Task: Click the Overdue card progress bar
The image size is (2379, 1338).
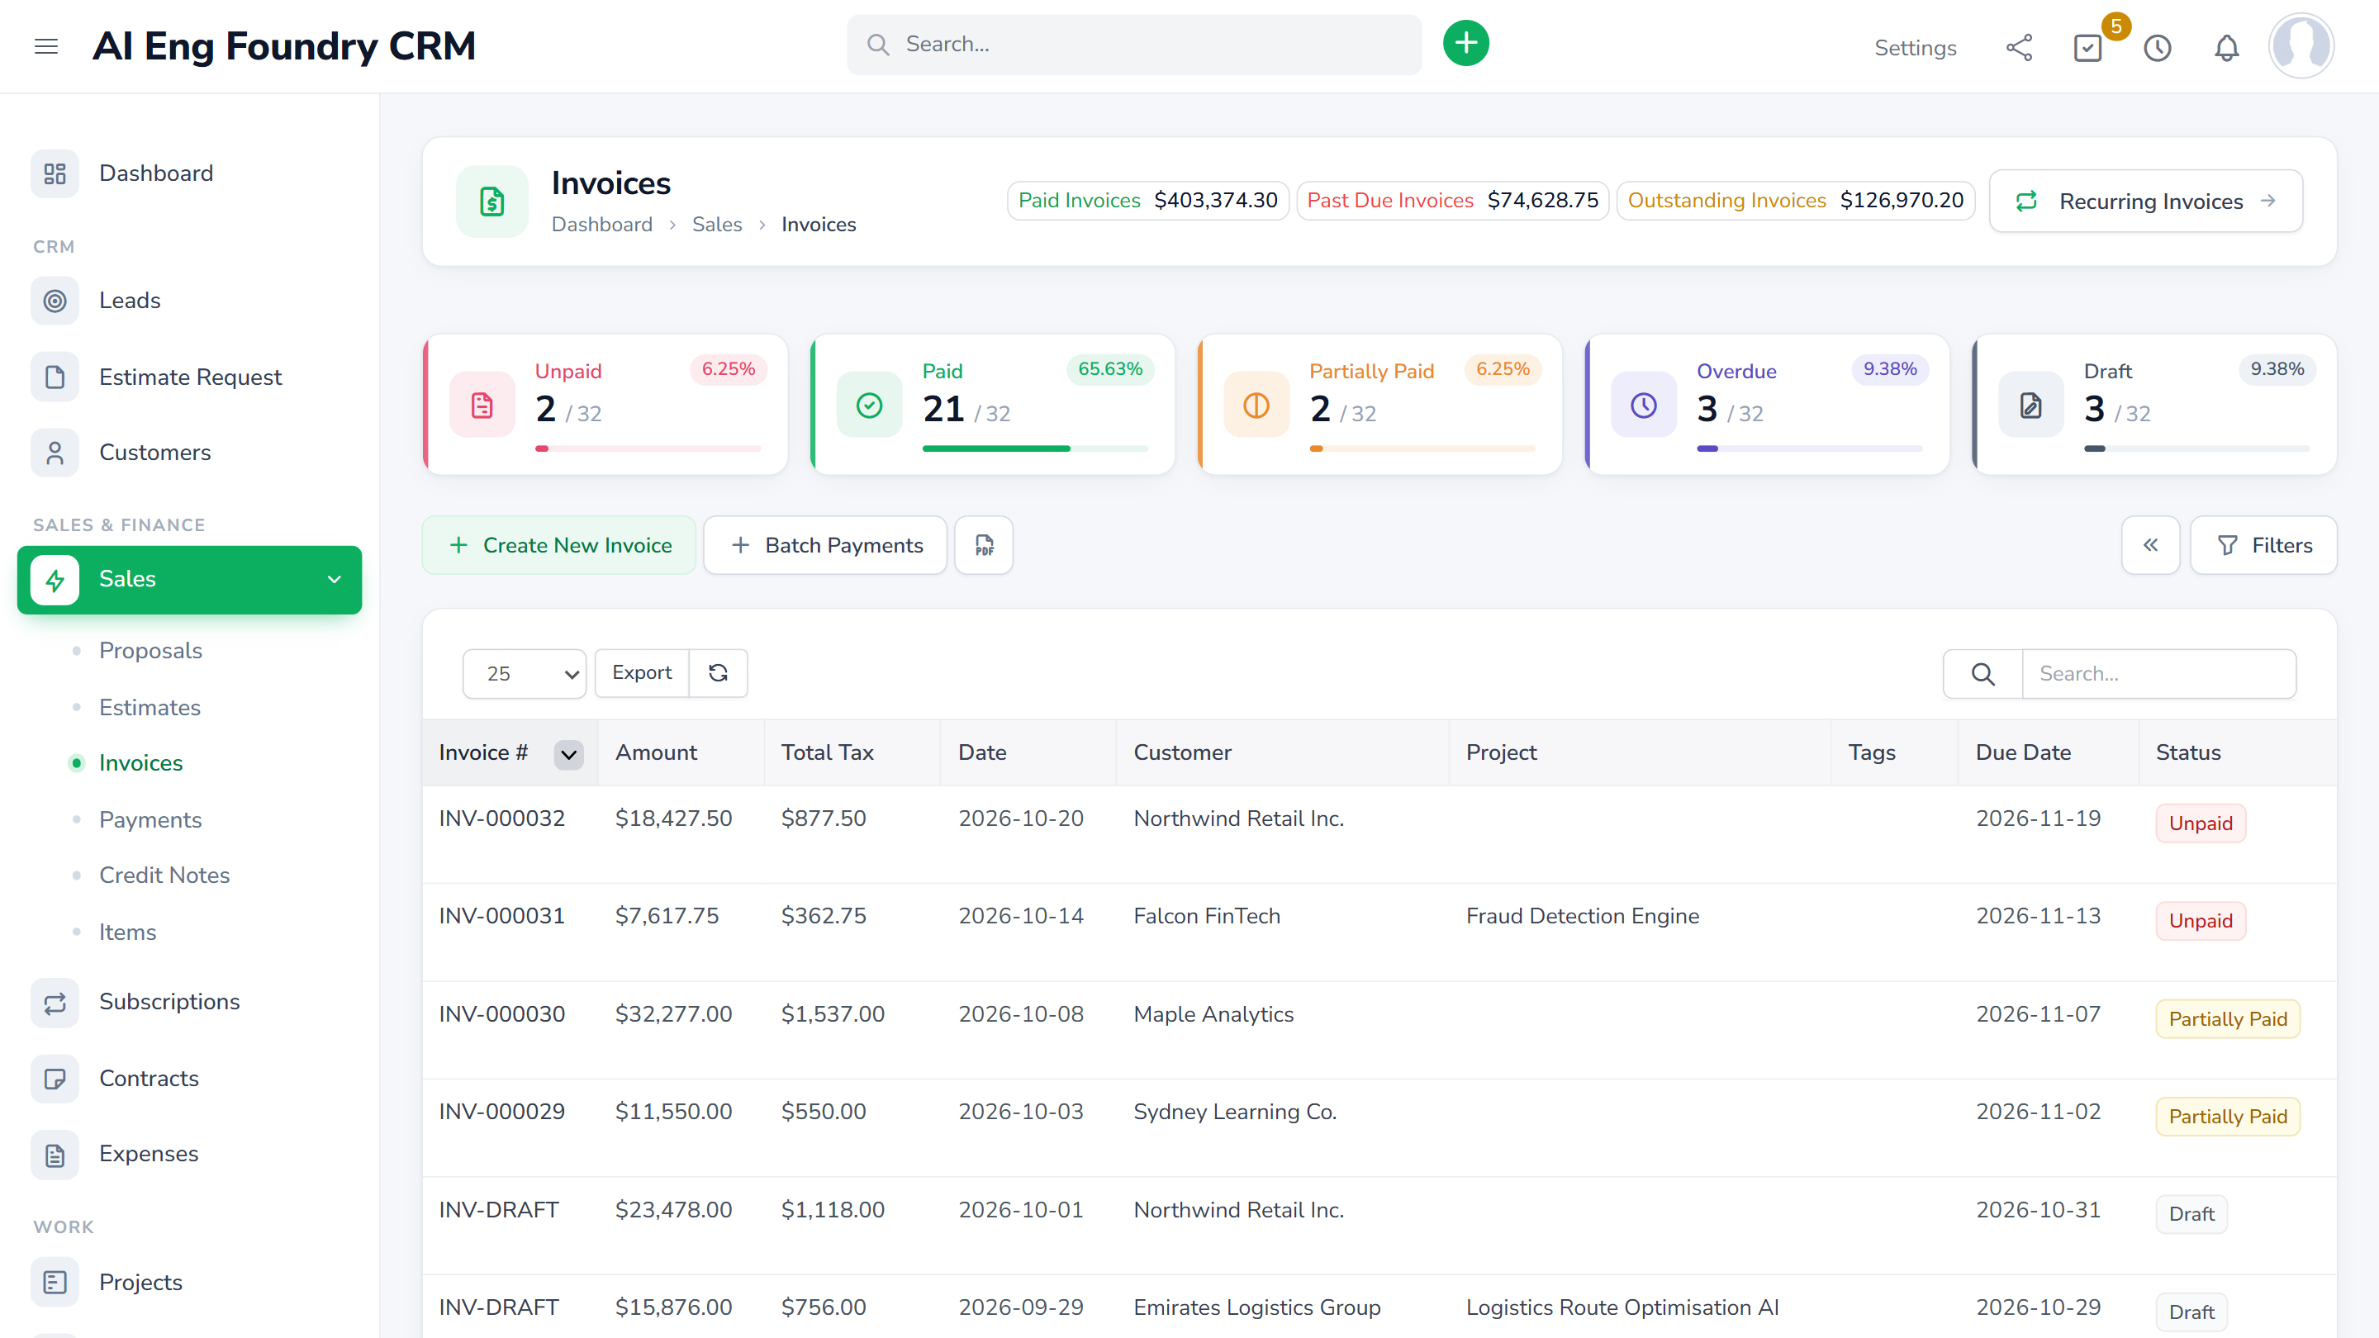Action: [x=1809, y=448]
